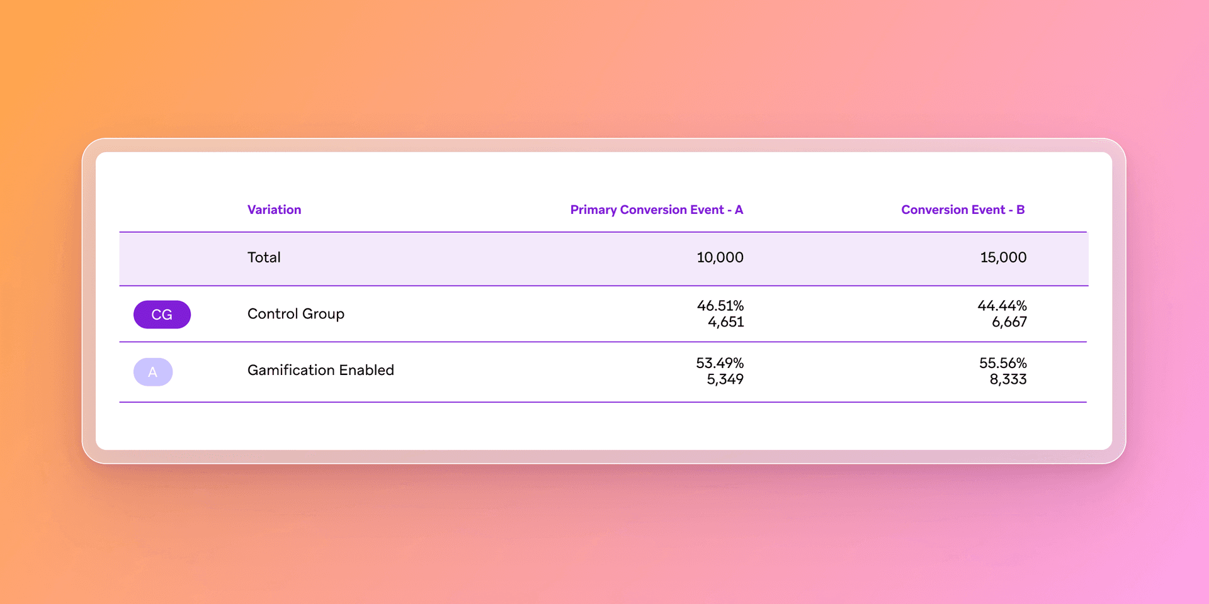Click the 10,000 total value
The height and width of the screenshot is (604, 1209).
click(x=720, y=257)
